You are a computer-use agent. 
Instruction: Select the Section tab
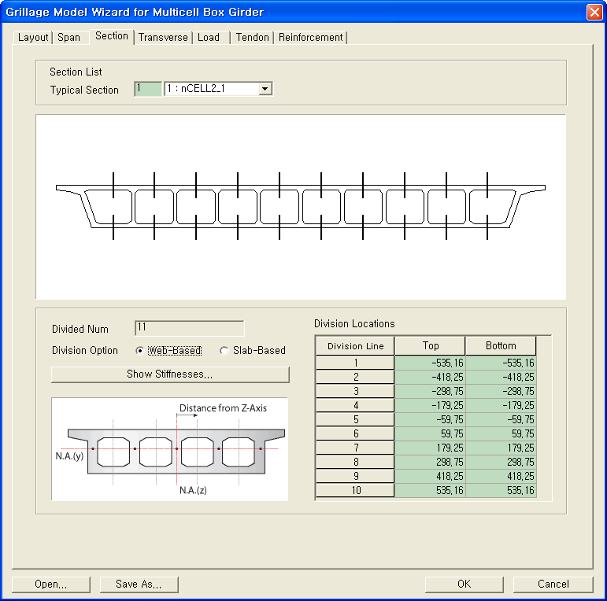click(112, 36)
